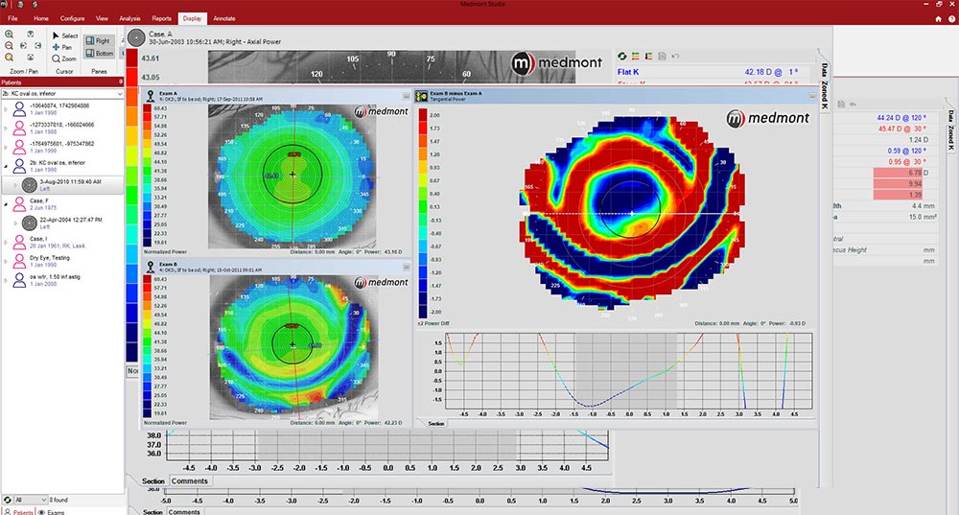This screenshot has height=515, width=959.
Task: Click the undo arrow icon in data toolbar
Action: tap(675, 57)
